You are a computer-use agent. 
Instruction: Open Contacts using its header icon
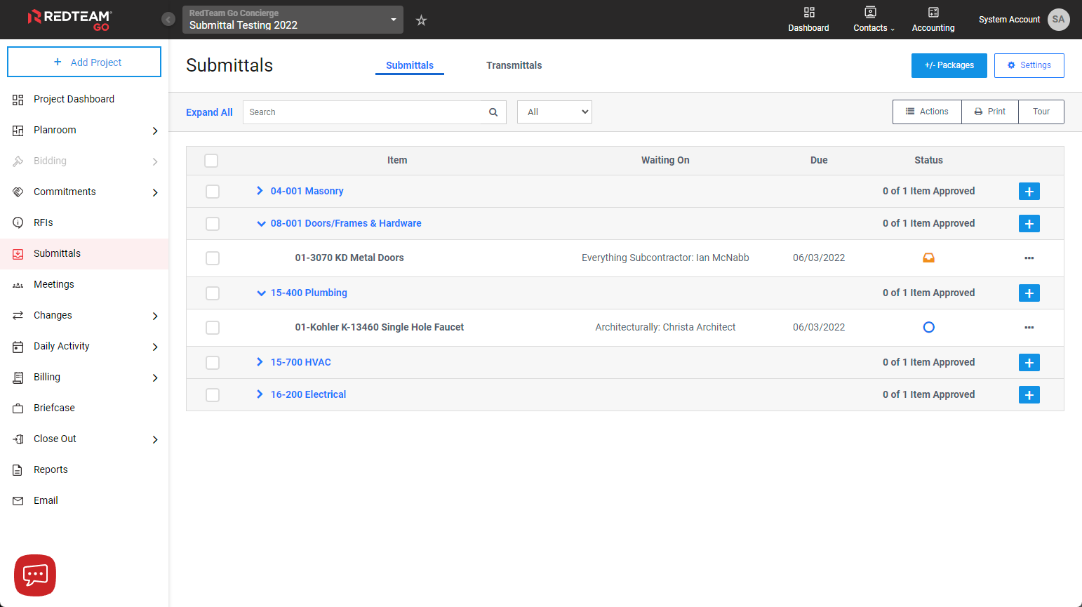(870, 19)
